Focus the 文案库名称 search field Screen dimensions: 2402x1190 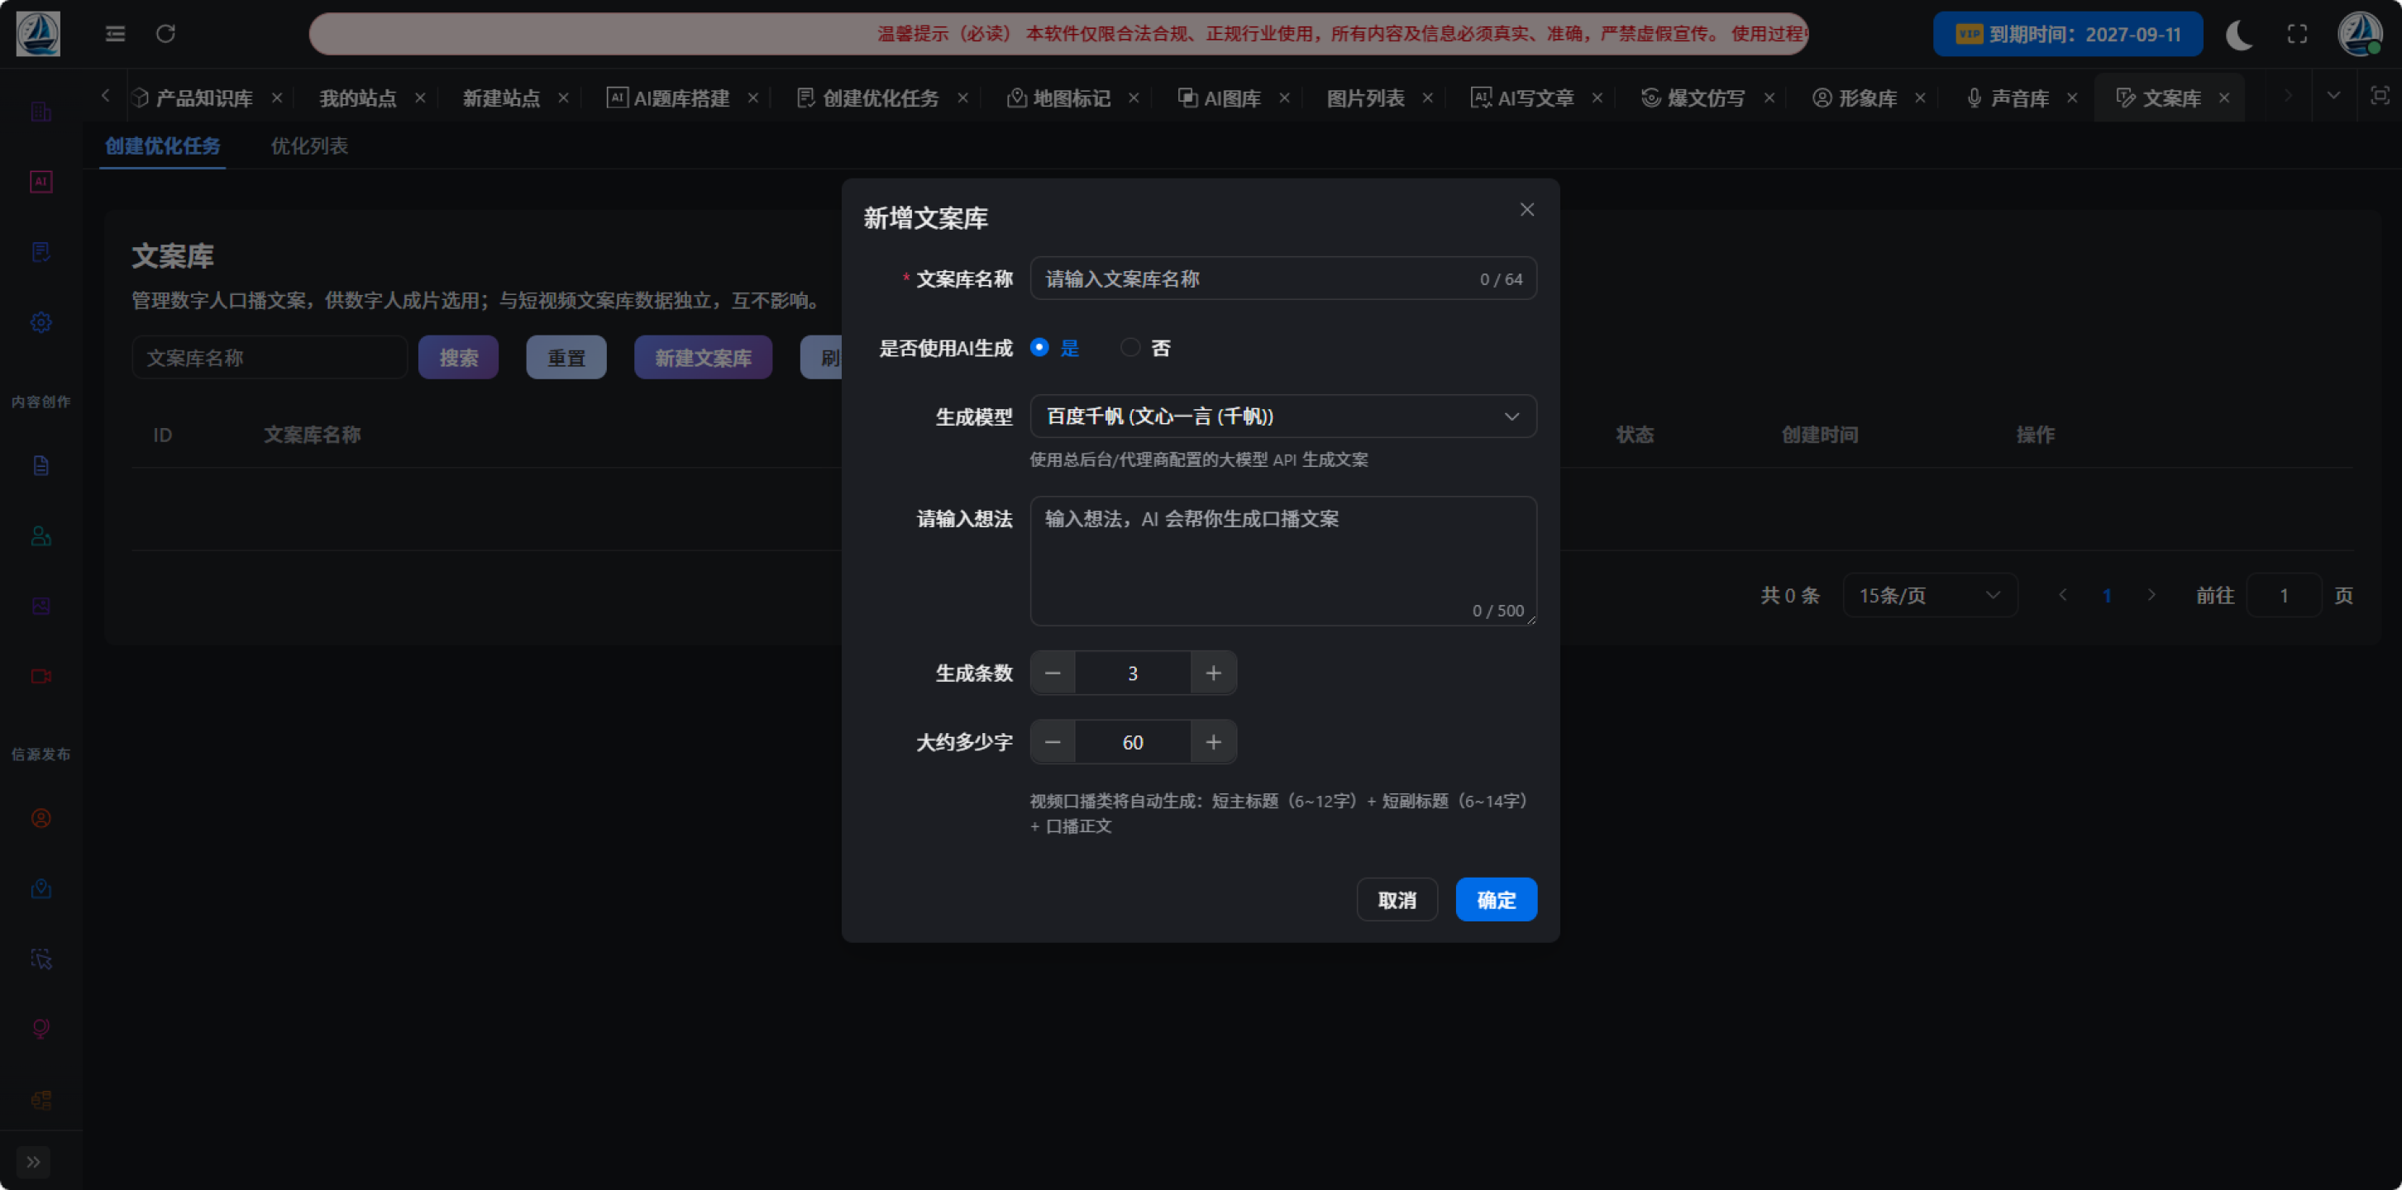tap(270, 358)
